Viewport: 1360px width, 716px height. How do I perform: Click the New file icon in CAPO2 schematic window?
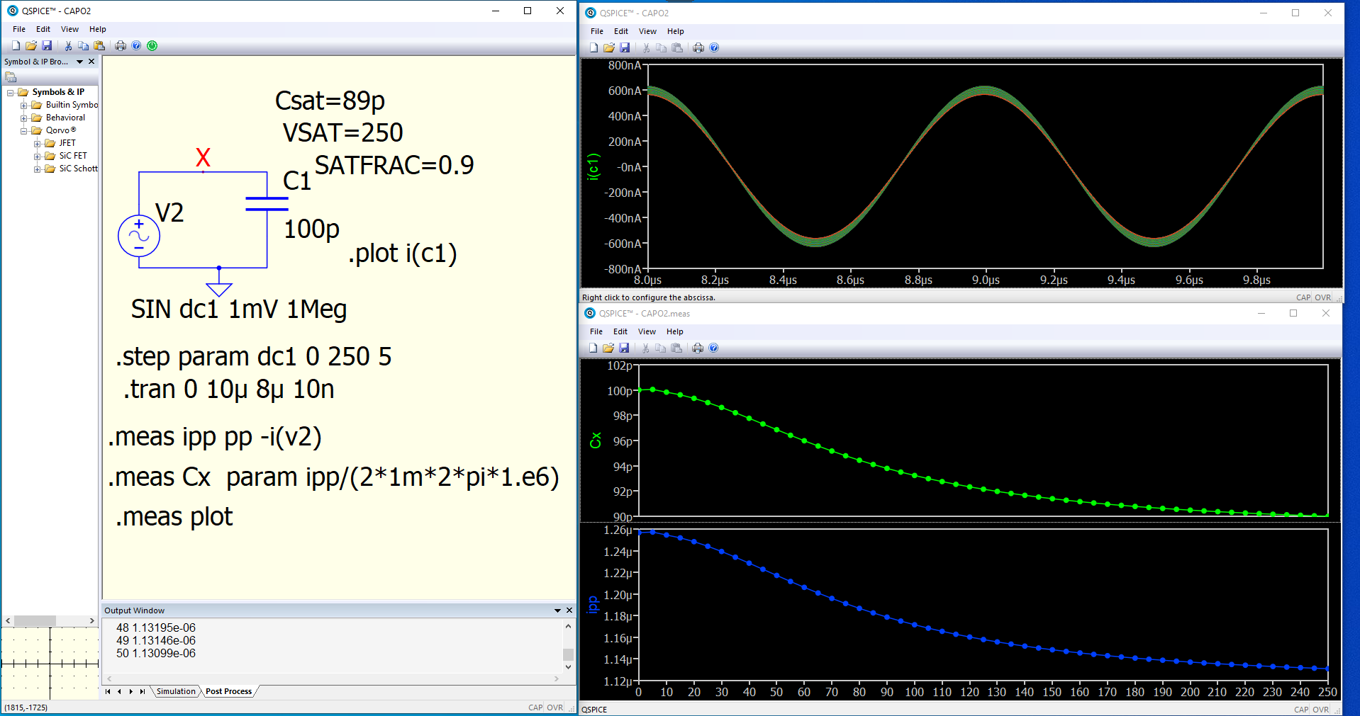(16, 45)
